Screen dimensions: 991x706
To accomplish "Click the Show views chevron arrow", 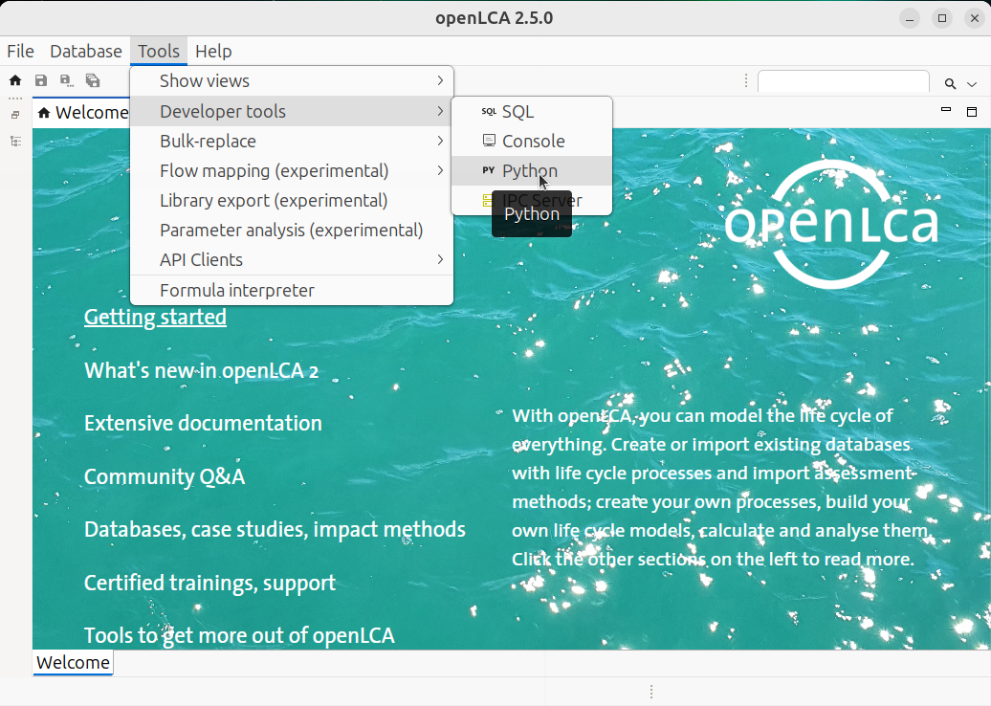I will [x=440, y=81].
